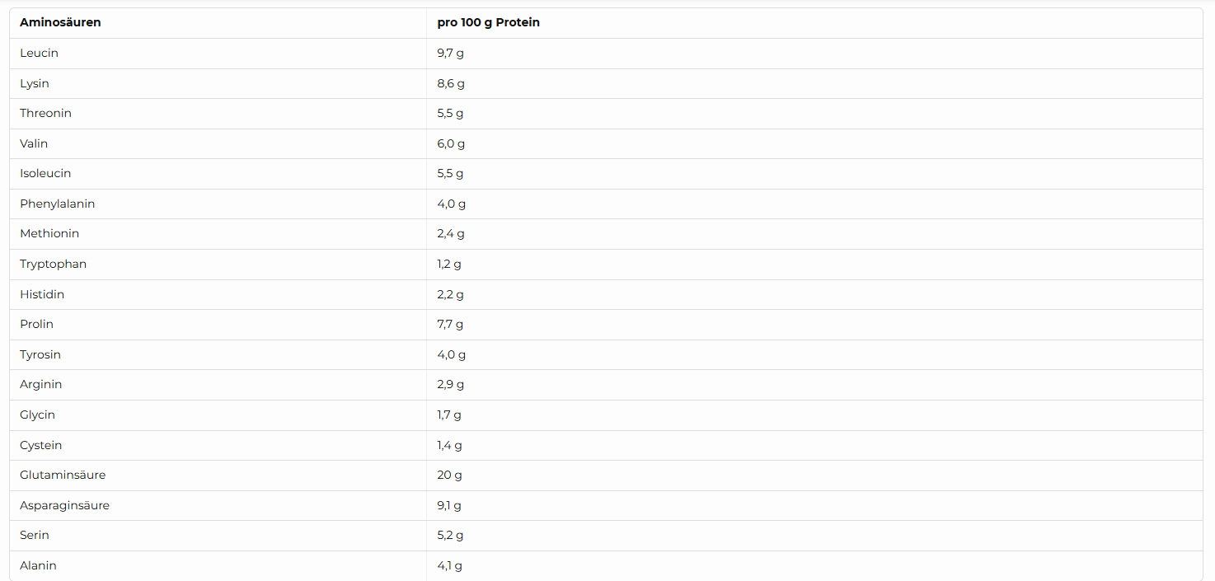Select the Prolin row label
The height and width of the screenshot is (581, 1215).
36,325
